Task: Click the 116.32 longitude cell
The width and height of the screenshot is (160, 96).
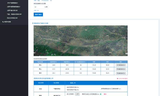Action: click(94, 65)
